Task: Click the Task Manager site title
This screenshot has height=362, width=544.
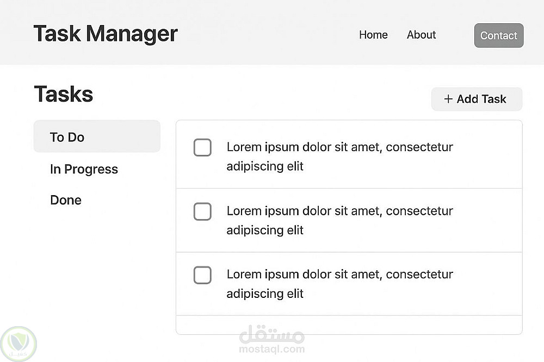Action: pyautogui.click(x=106, y=34)
